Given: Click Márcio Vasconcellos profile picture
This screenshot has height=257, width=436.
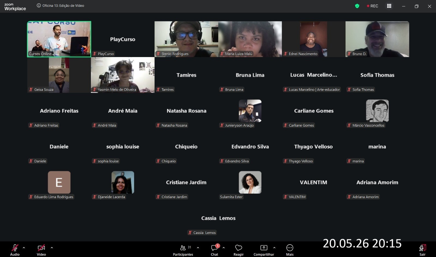Looking at the screenshot, I should click(377, 111).
